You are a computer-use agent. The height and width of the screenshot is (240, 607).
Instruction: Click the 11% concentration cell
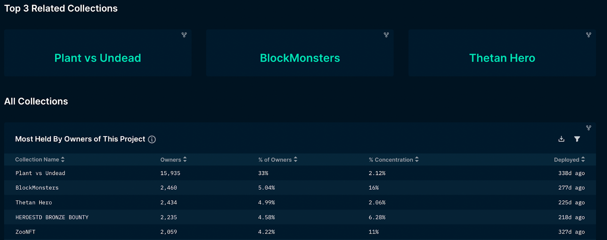click(x=374, y=232)
